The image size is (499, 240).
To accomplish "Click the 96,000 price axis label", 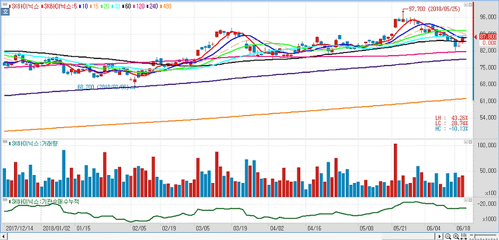I will tap(488, 17).
